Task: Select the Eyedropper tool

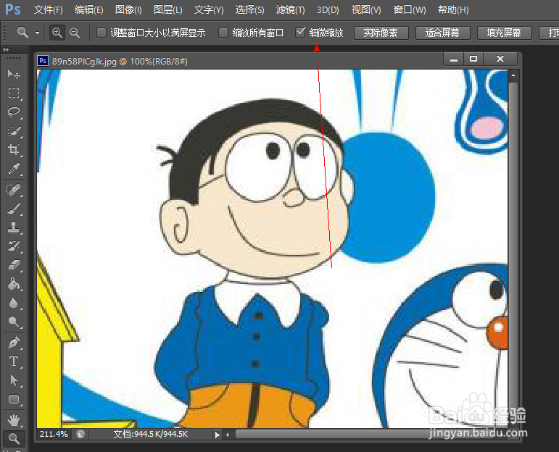Action: pyautogui.click(x=14, y=169)
